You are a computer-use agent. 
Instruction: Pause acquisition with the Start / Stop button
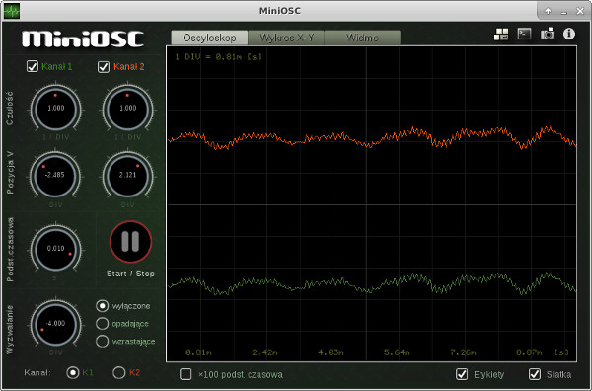(130, 242)
